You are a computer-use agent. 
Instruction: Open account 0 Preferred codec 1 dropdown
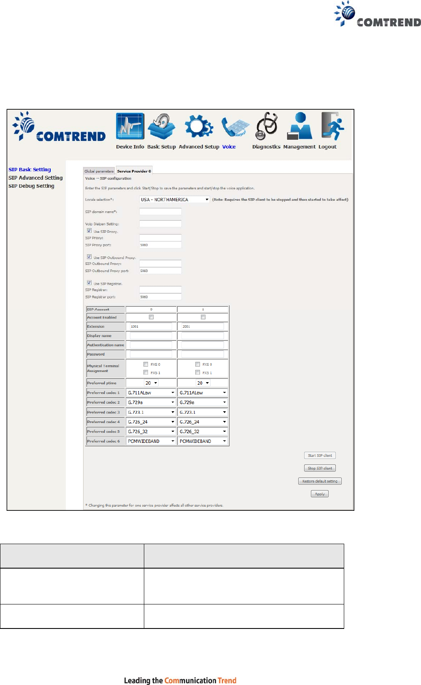[151, 393]
